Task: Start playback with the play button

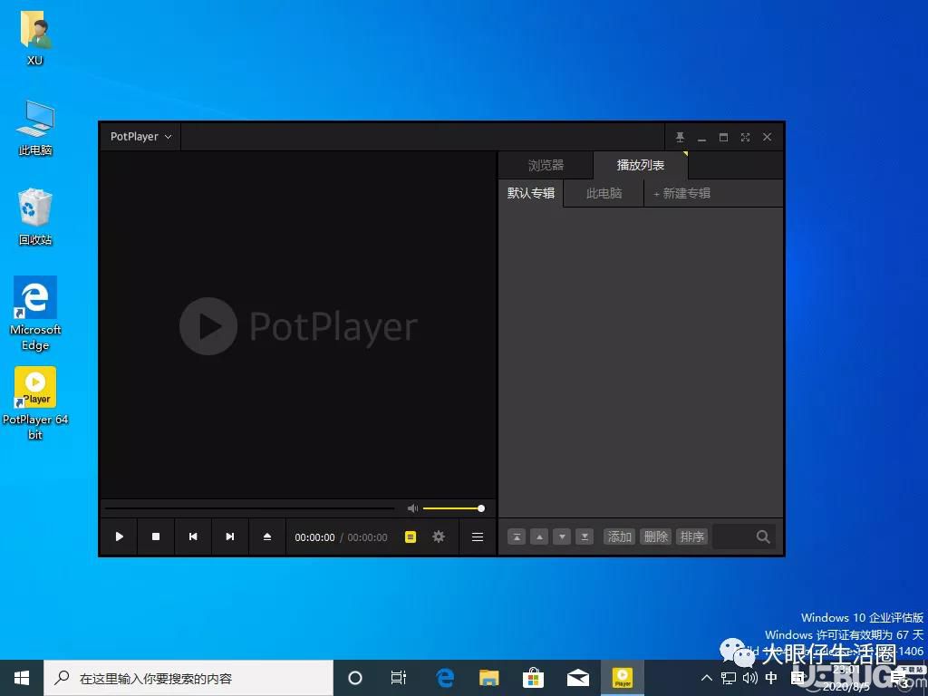Action: tap(119, 536)
